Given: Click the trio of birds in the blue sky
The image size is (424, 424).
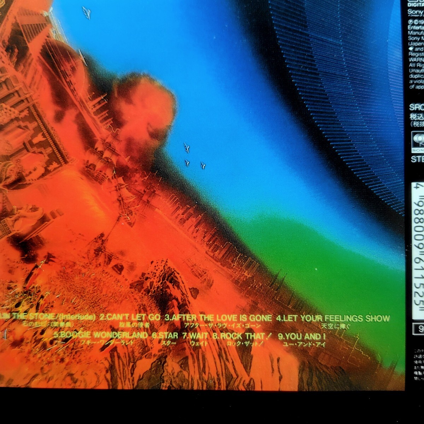Looking at the screenshot, I should [194, 156].
